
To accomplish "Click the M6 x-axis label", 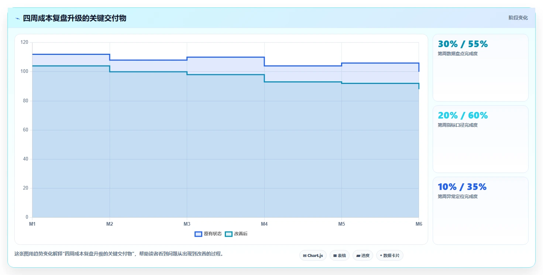I will [419, 224].
